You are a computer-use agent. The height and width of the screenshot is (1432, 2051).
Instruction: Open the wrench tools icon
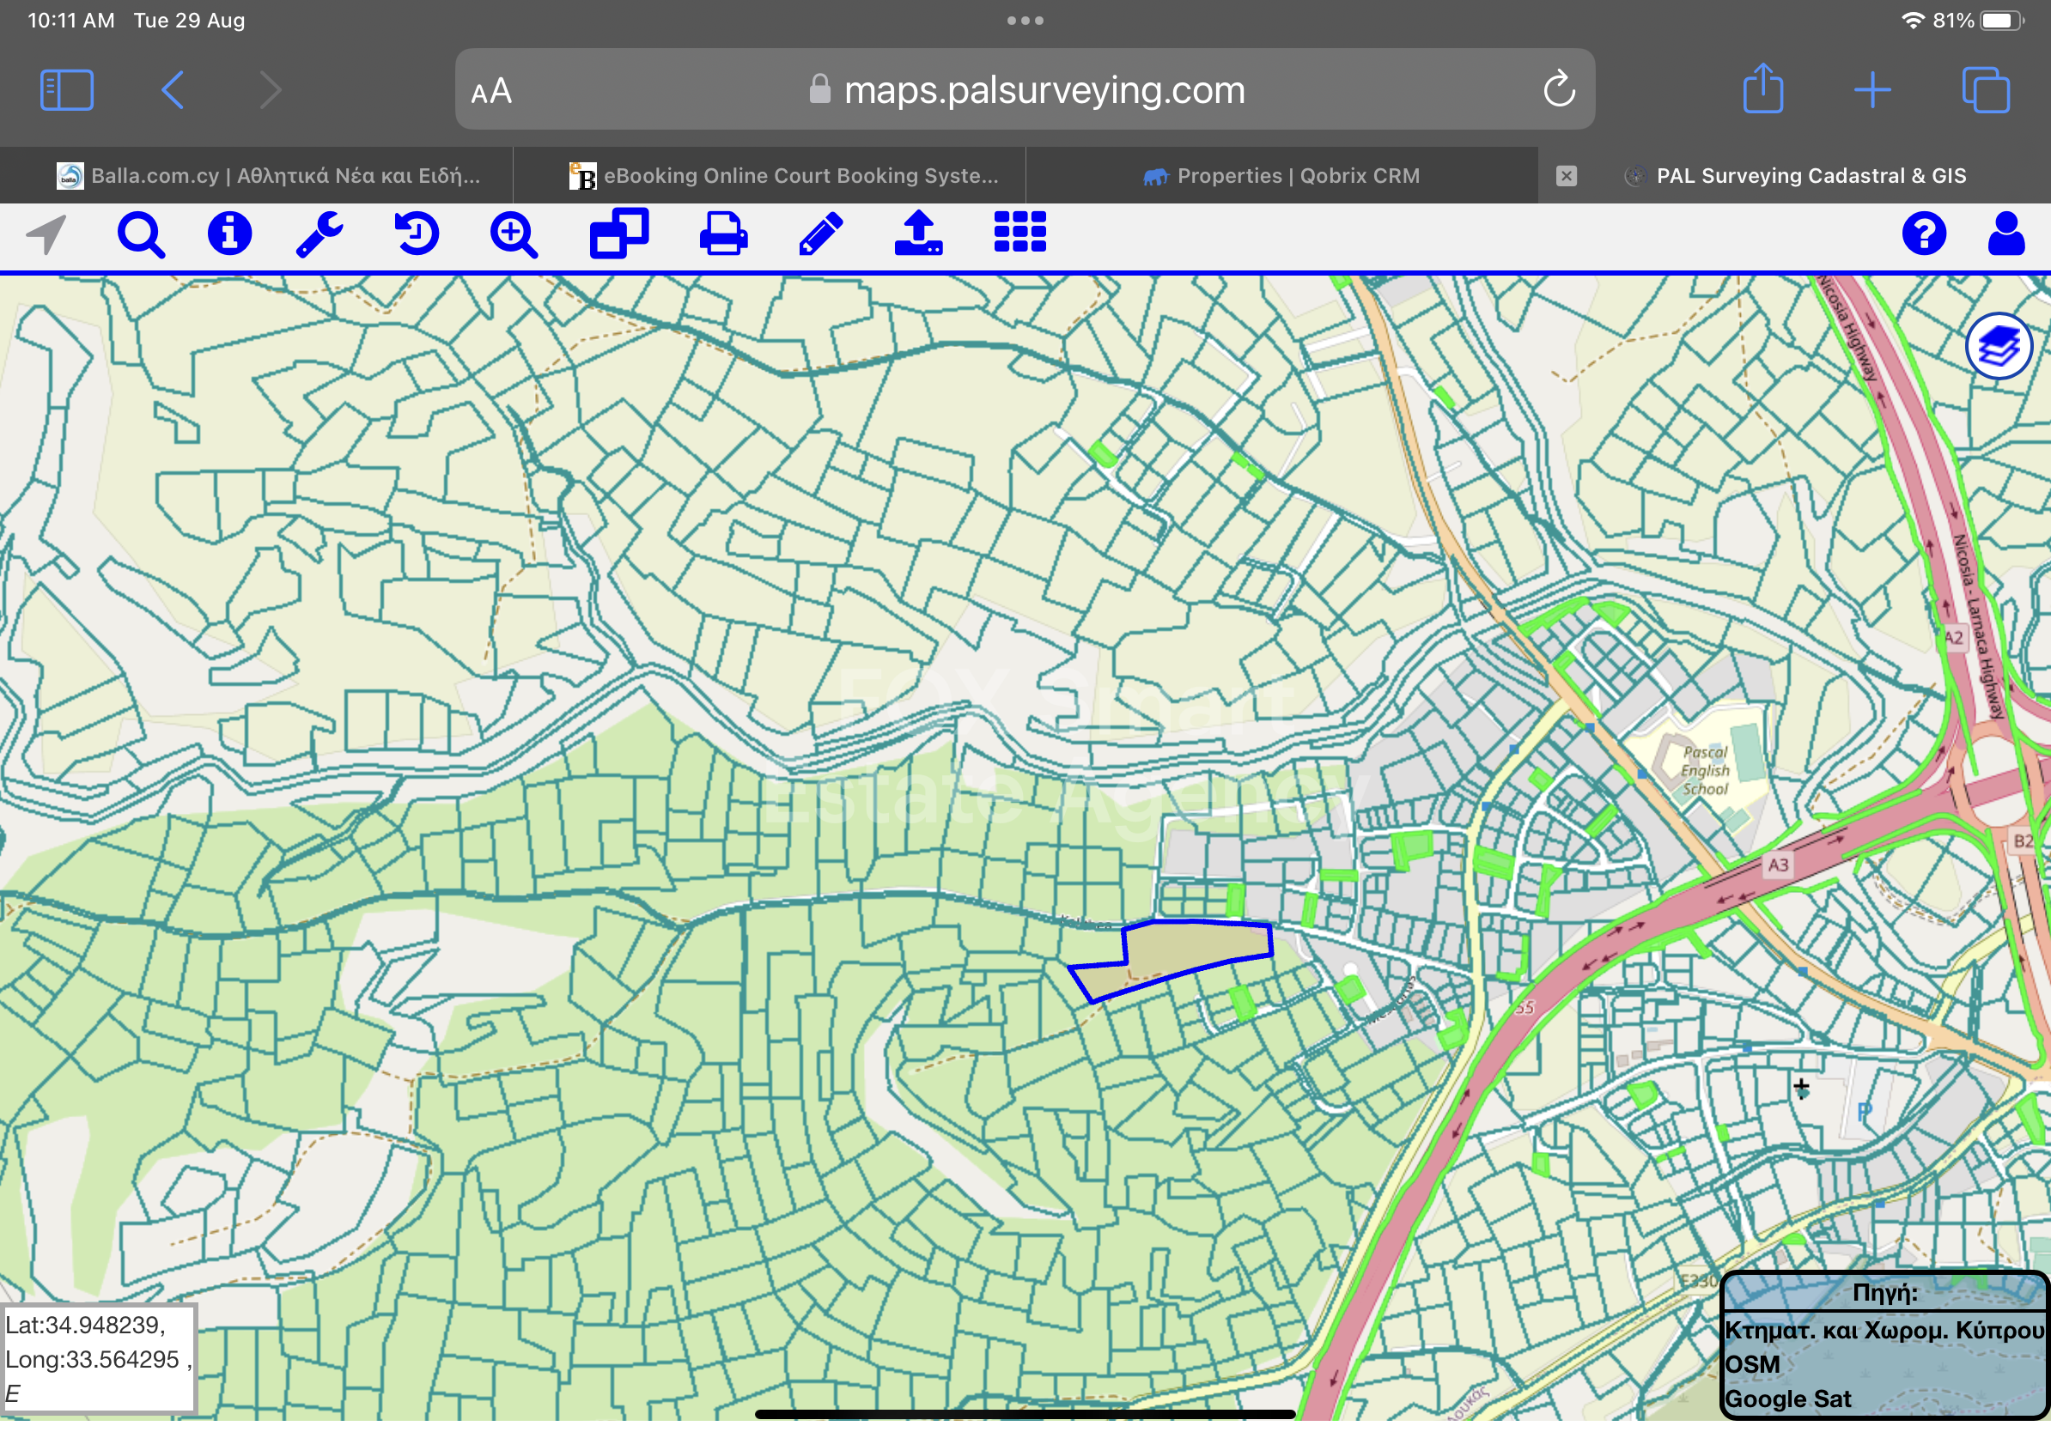[320, 234]
